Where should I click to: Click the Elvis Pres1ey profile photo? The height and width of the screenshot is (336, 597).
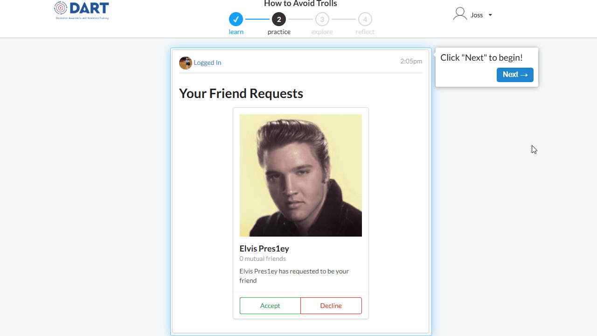click(x=301, y=175)
